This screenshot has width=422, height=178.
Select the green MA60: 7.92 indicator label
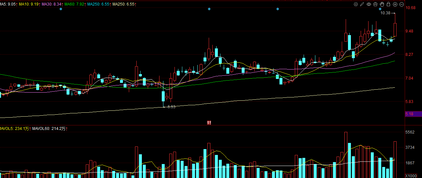pos(75,4)
